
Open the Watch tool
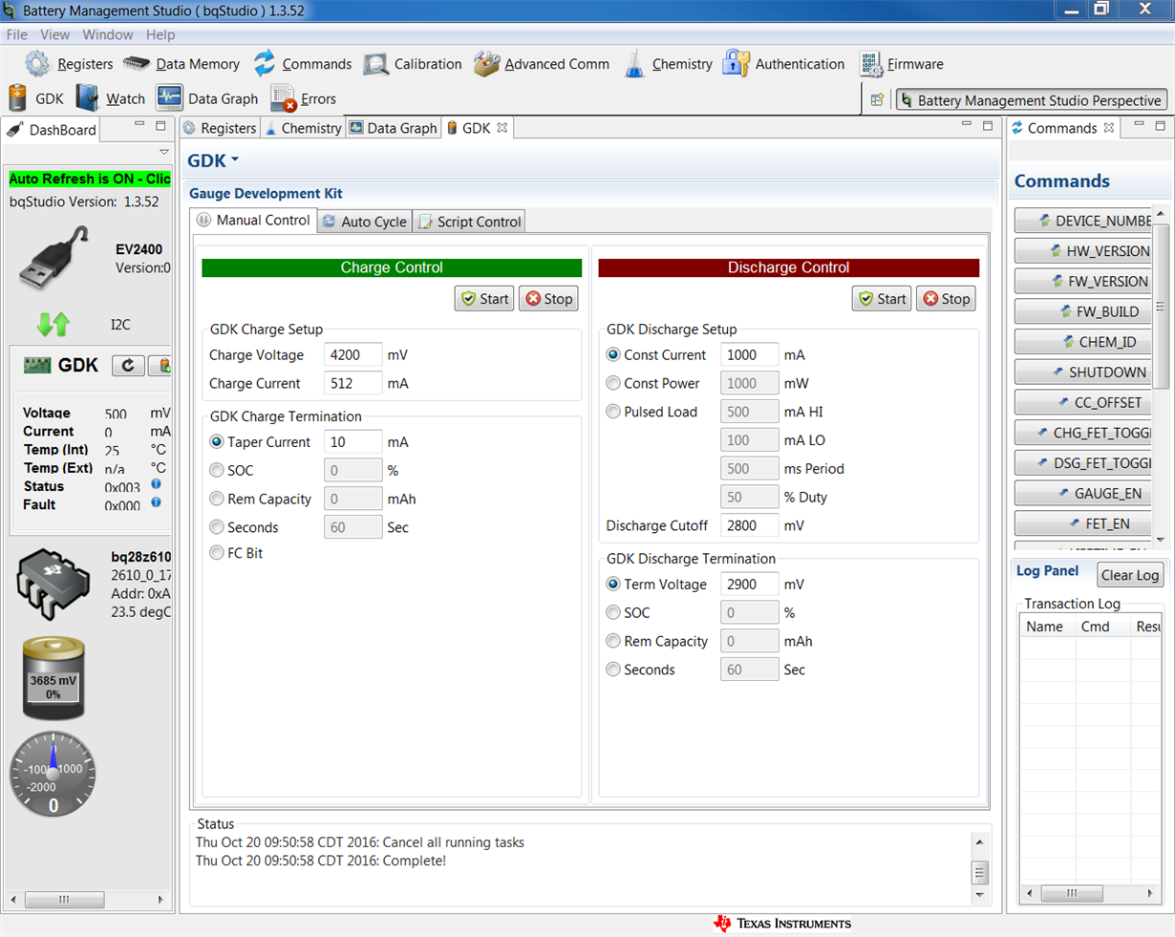[x=111, y=98]
